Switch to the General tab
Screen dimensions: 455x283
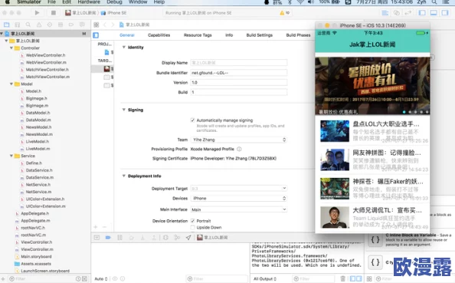(x=127, y=35)
